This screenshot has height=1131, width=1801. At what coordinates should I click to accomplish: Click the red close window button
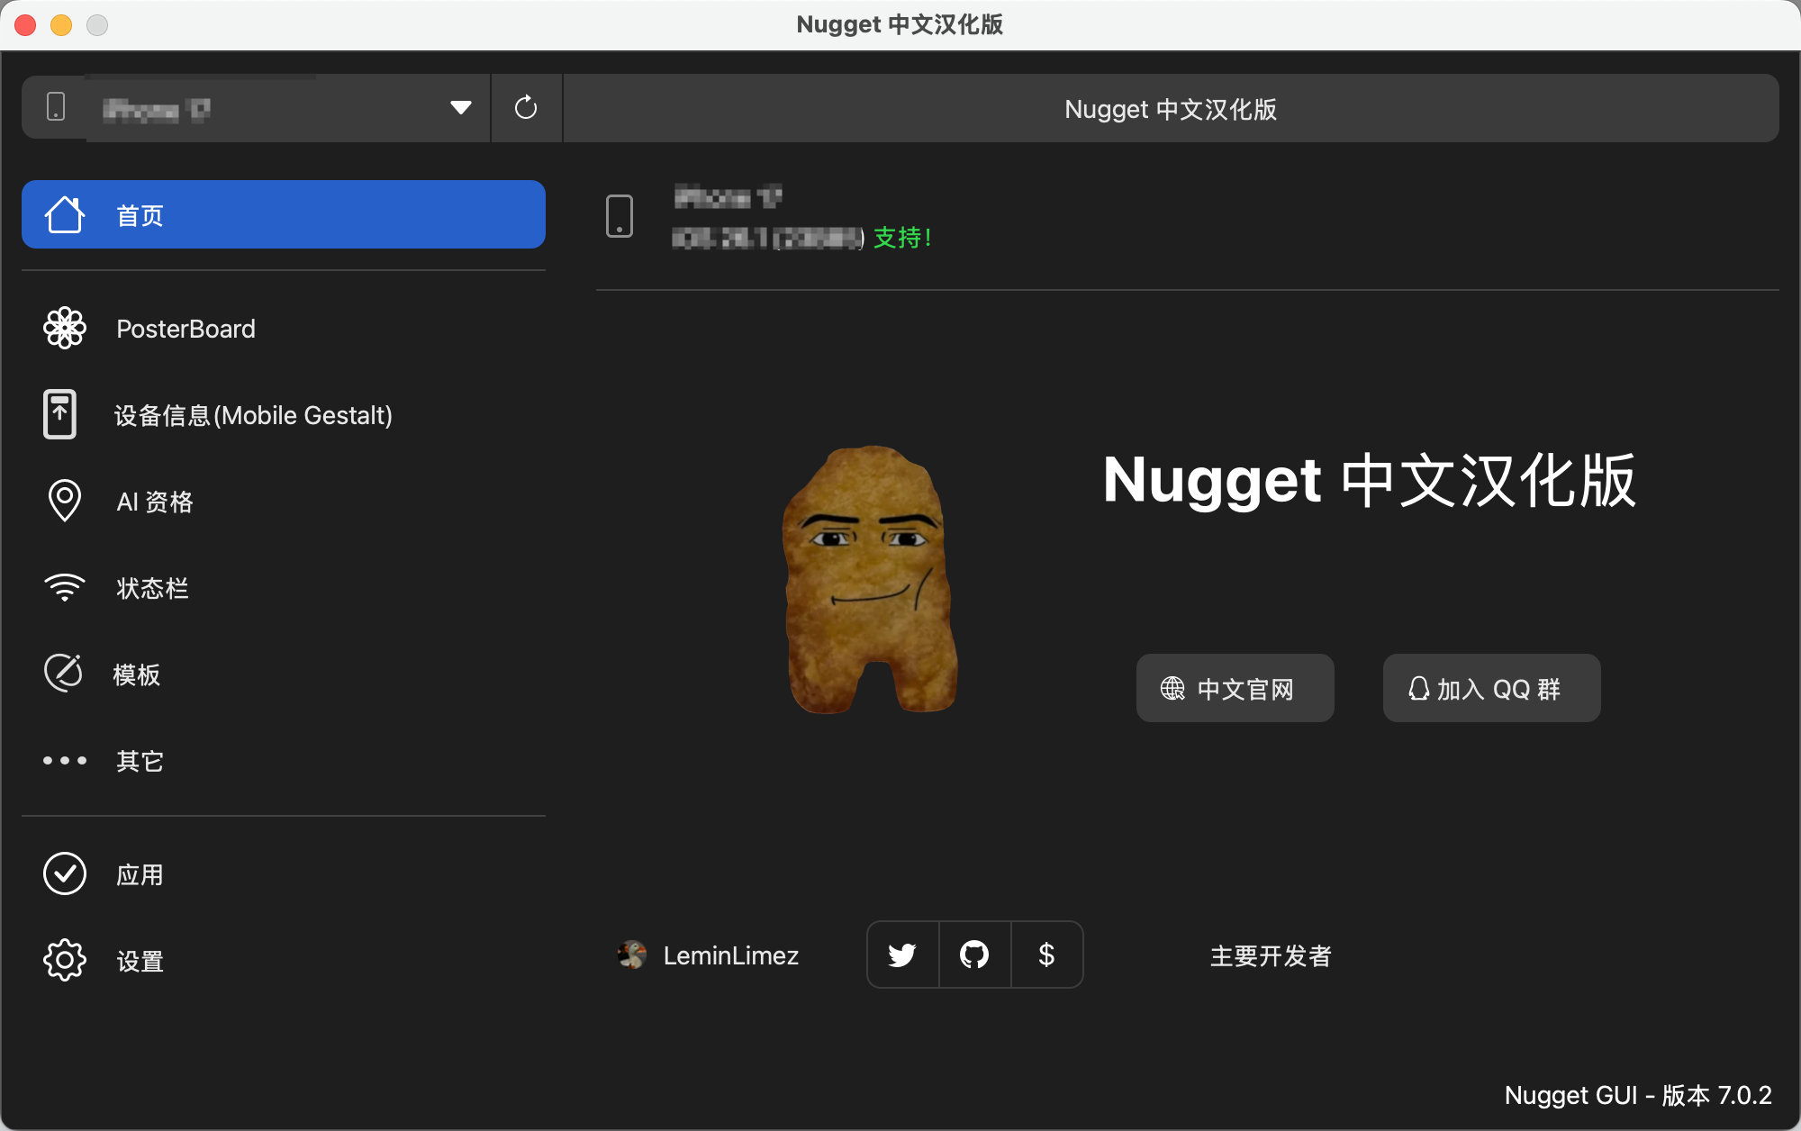[25, 25]
